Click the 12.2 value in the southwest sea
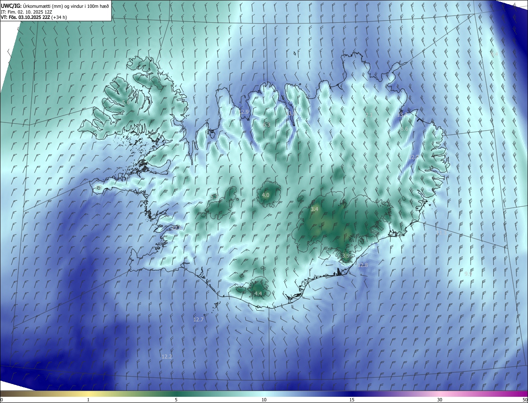The height and width of the screenshot is (403, 528). click(167, 356)
